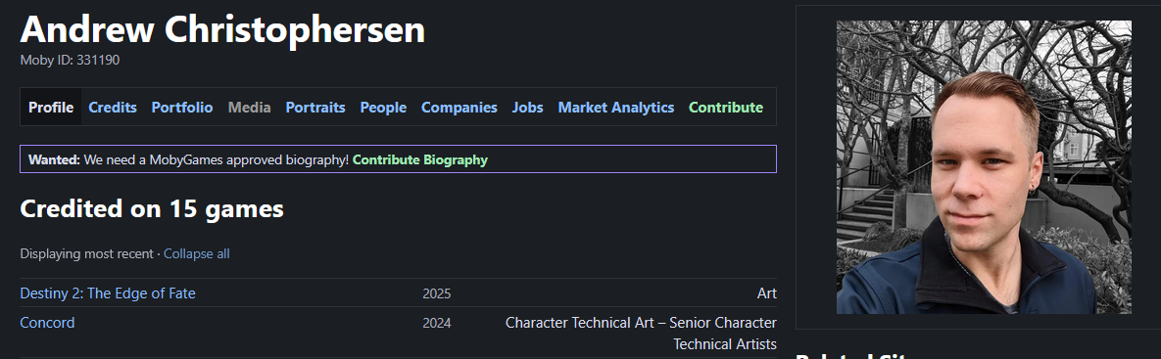Screen dimensions: 1161x359
Task: Collapse all credited games
Action: (197, 253)
